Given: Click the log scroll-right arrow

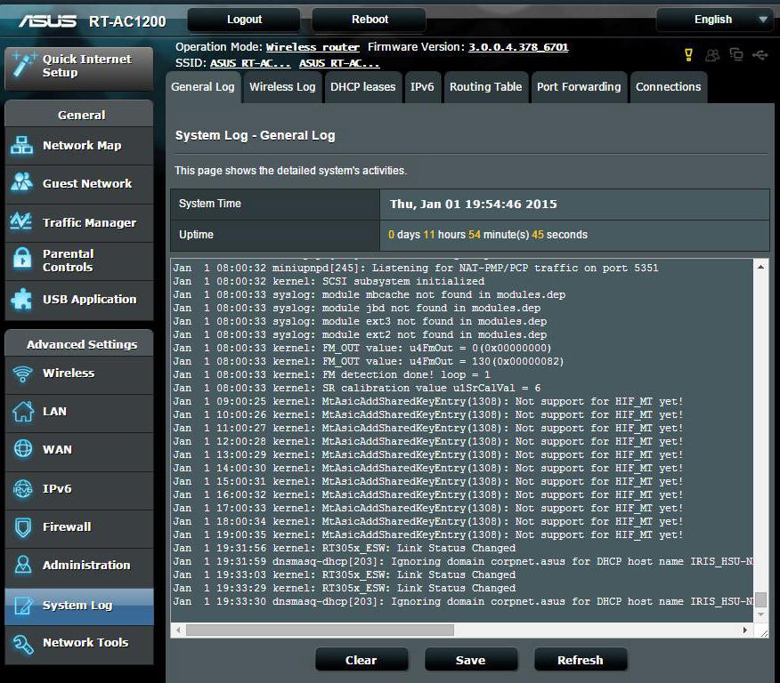Looking at the screenshot, I should click(744, 630).
